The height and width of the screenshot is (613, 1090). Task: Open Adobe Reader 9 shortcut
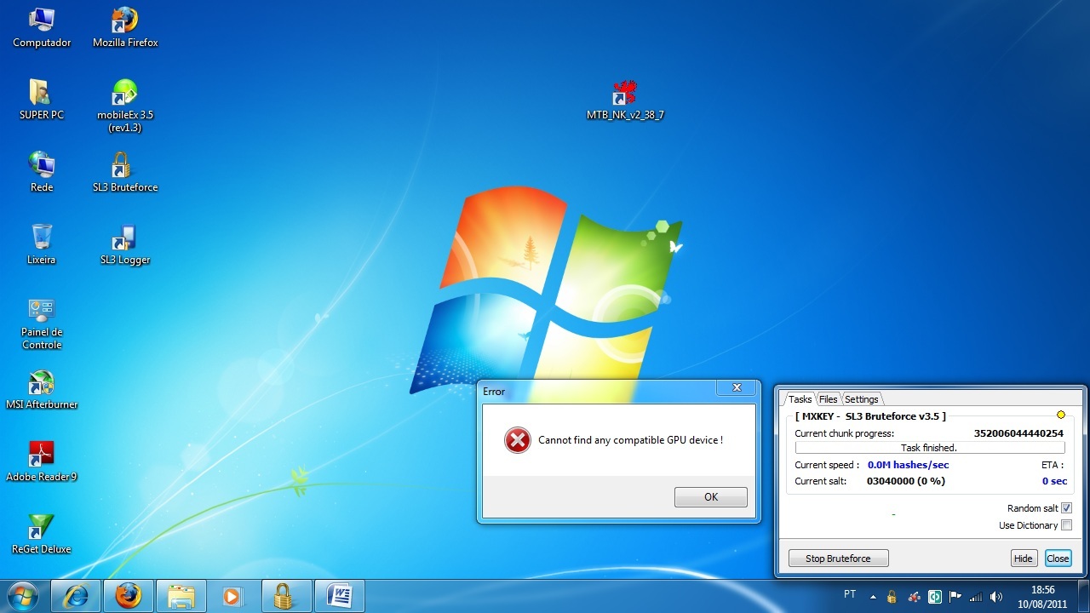click(41, 455)
